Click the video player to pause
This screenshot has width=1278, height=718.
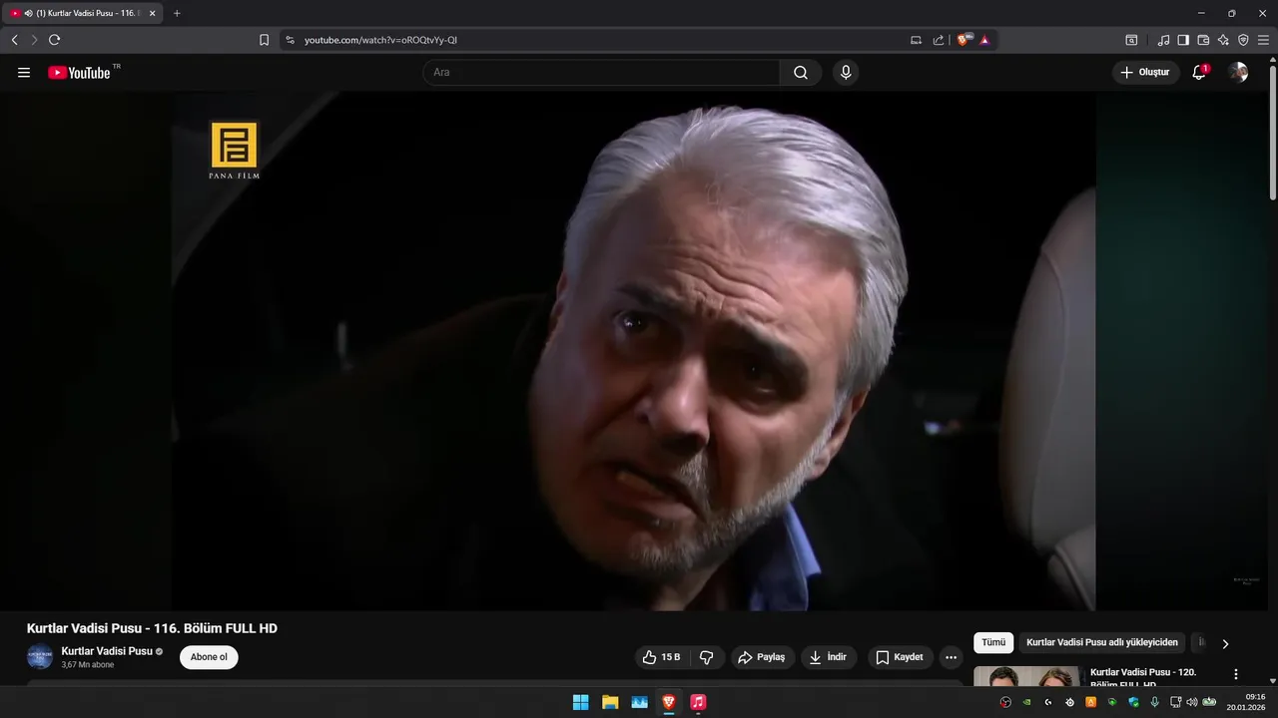[633, 351]
